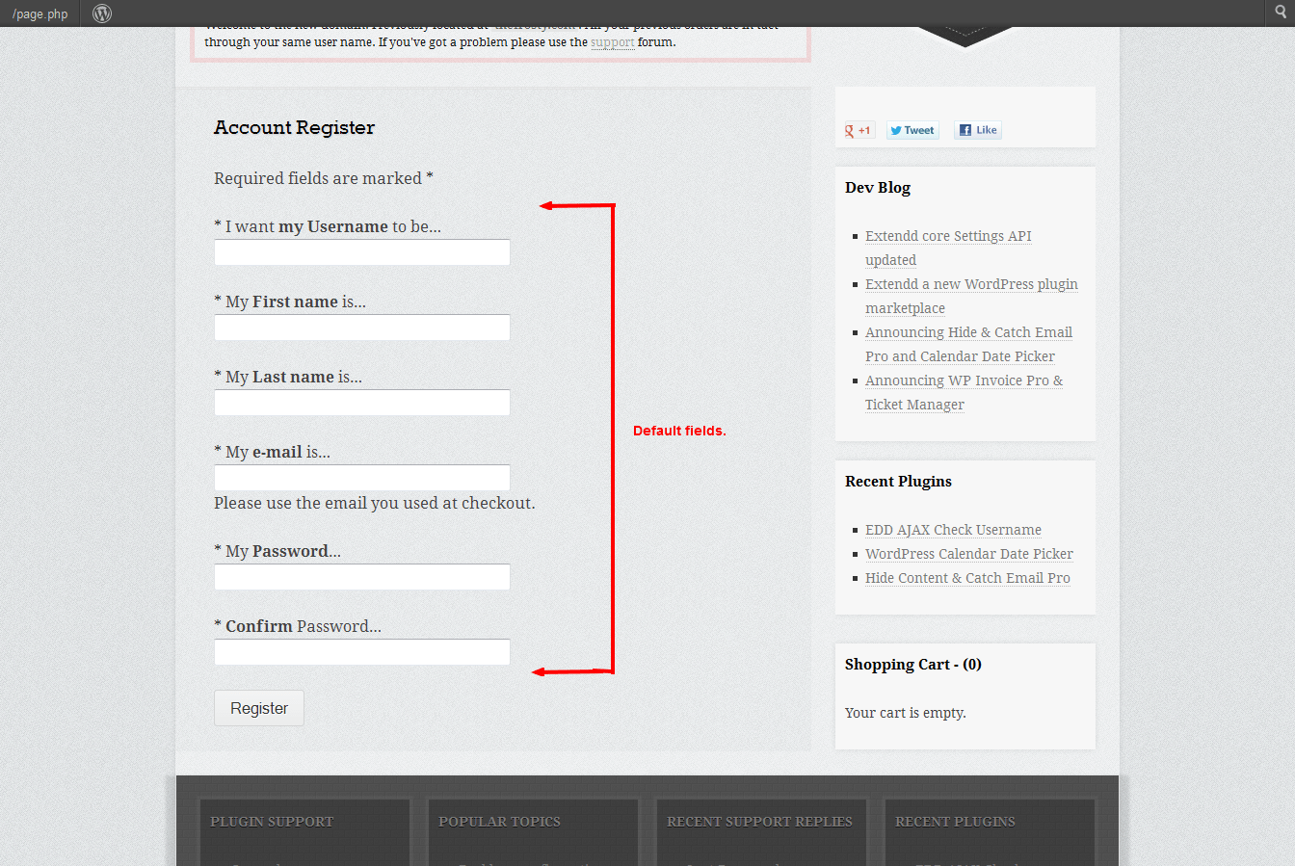1295x866 pixels.
Task: Read Announcing WP Invoice Pro & Ticket Manager
Action: point(963,381)
